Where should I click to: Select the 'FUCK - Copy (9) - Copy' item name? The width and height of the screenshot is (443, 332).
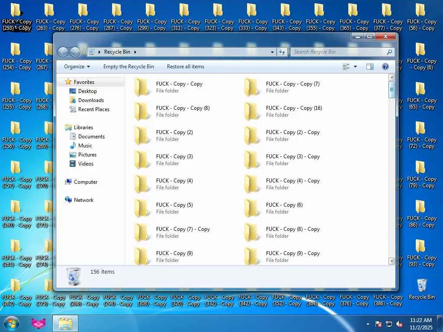[x=293, y=253]
